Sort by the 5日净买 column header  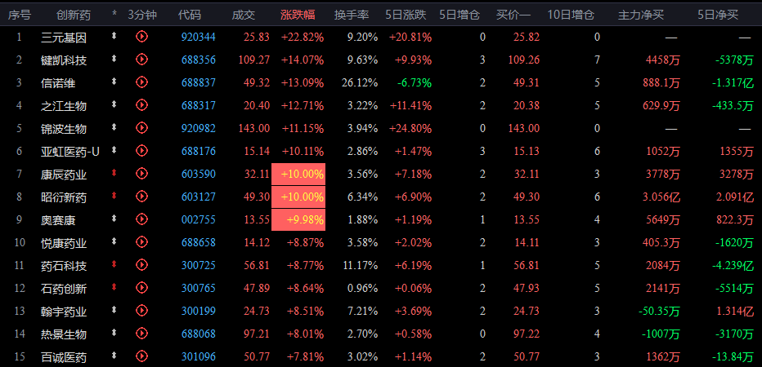coord(718,15)
